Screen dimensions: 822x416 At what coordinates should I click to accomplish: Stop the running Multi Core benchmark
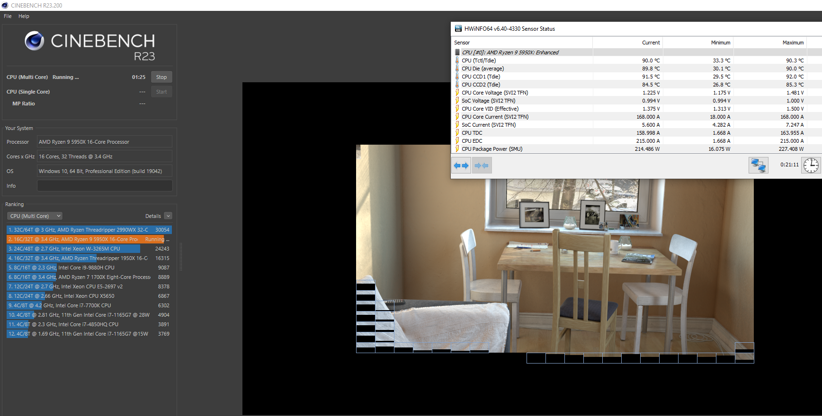(x=161, y=77)
